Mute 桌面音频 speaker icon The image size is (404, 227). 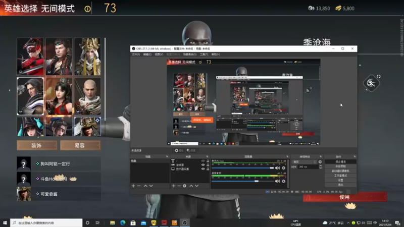(x=277, y=181)
